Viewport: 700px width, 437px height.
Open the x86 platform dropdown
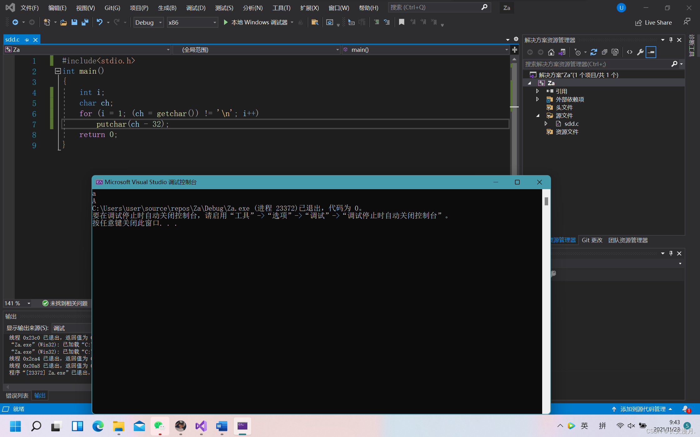[215, 22]
